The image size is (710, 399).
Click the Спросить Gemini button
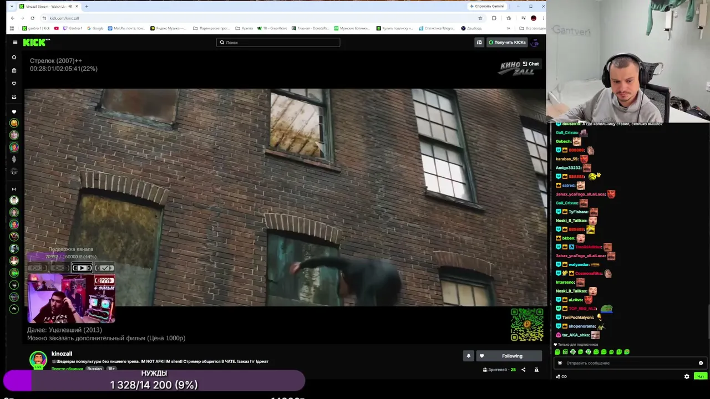487,6
